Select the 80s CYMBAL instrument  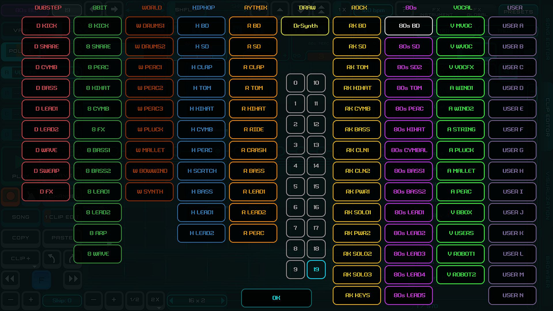click(409, 150)
